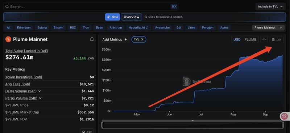This screenshot has width=290, height=133.
Task: Open the Plume Mainnet chain dropdown
Action: 268,28
